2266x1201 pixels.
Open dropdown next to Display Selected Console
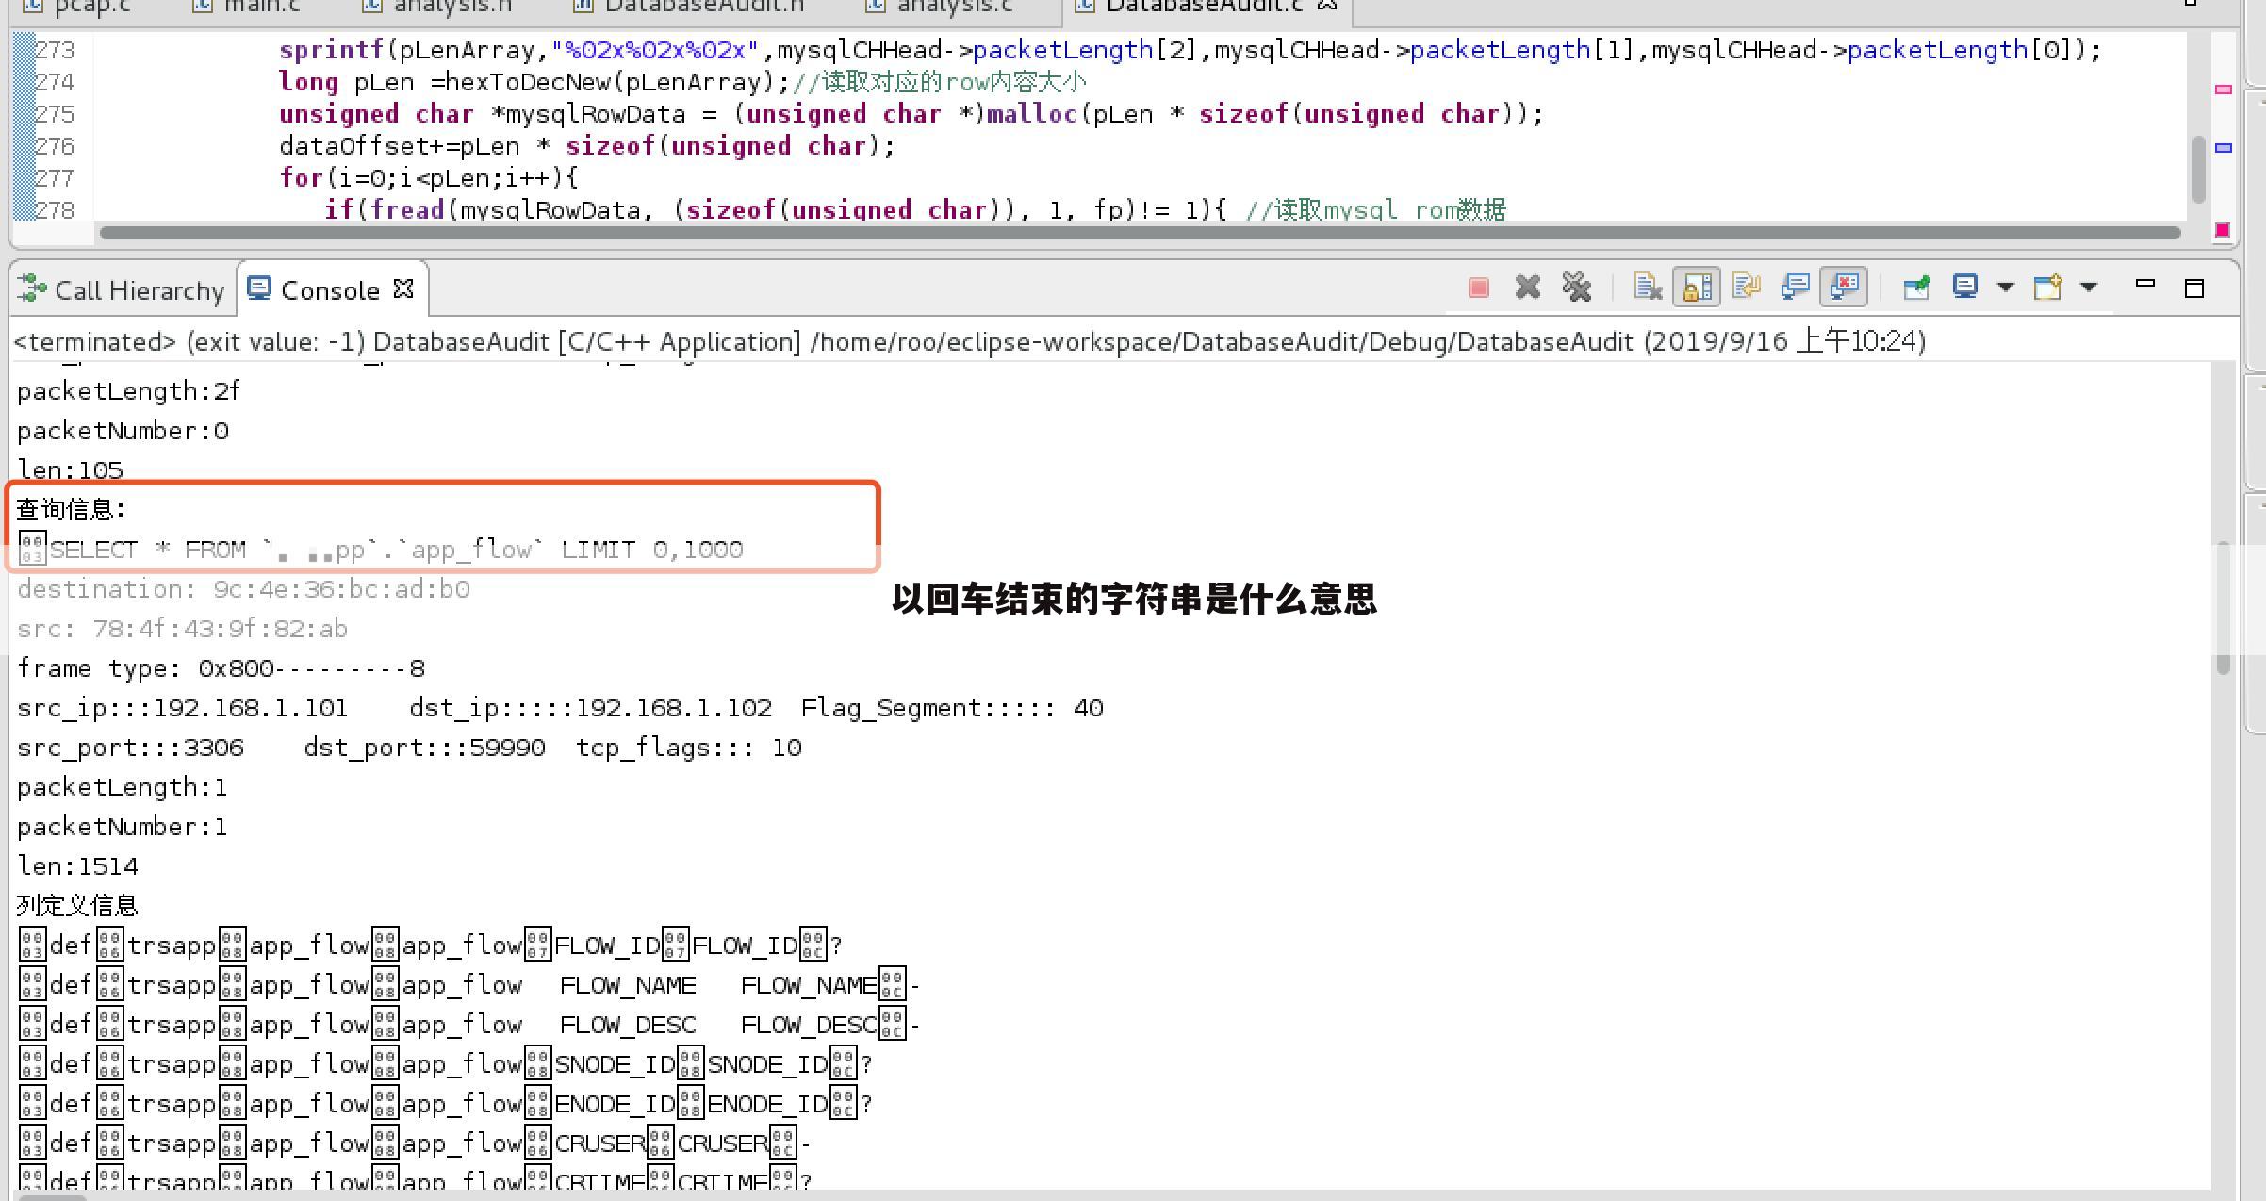tap(2006, 288)
